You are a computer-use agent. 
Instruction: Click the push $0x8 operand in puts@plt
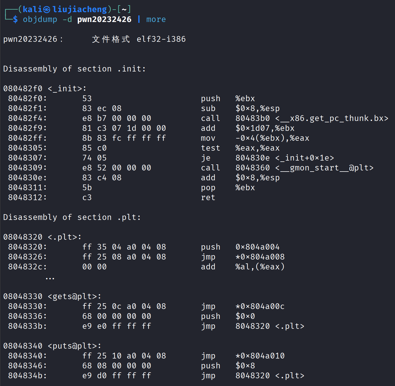point(245,366)
